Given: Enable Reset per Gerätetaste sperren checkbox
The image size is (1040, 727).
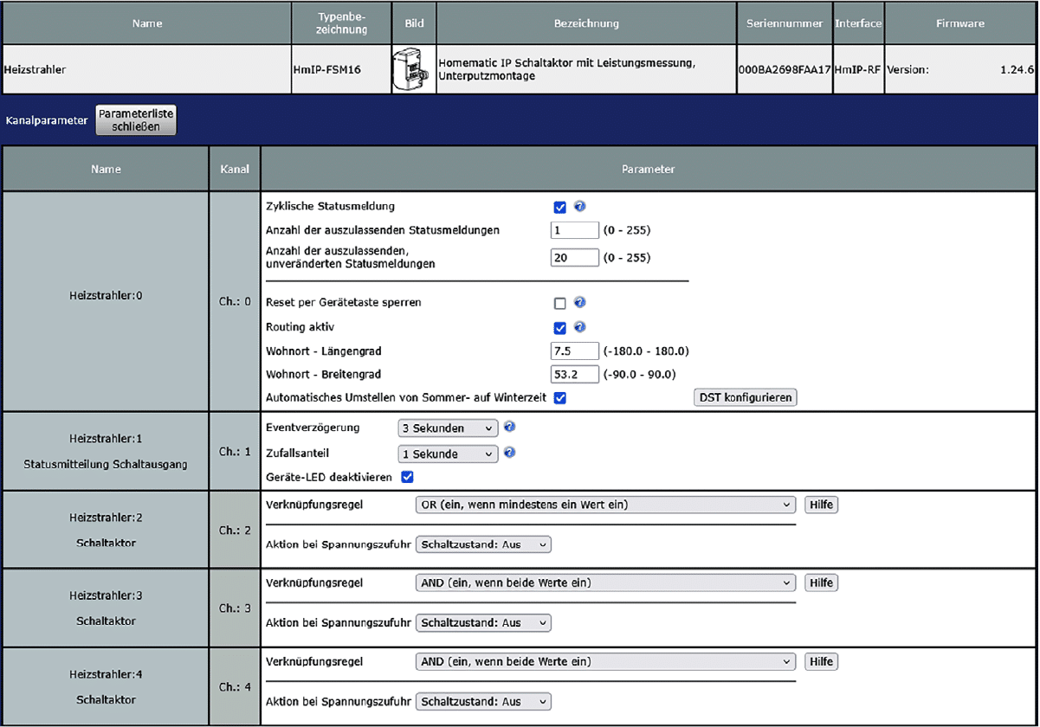Looking at the screenshot, I should 559,304.
